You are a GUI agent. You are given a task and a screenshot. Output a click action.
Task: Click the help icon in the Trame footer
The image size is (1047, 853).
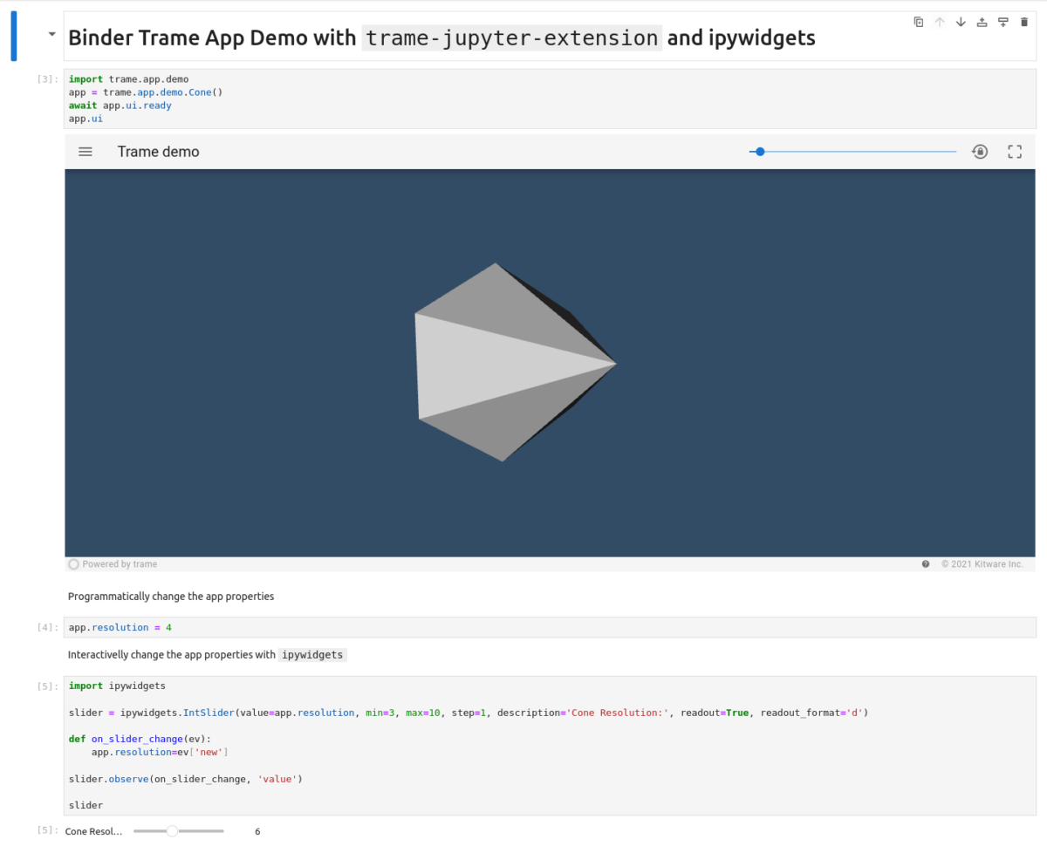tap(926, 564)
